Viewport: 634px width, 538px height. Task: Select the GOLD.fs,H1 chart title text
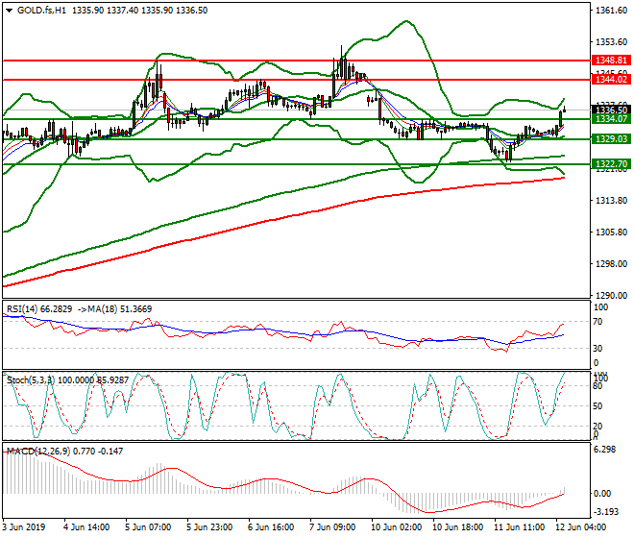(x=41, y=11)
